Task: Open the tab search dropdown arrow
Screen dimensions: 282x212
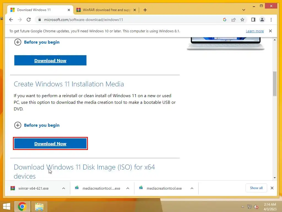Action: pyautogui.click(x=244, y=10)
